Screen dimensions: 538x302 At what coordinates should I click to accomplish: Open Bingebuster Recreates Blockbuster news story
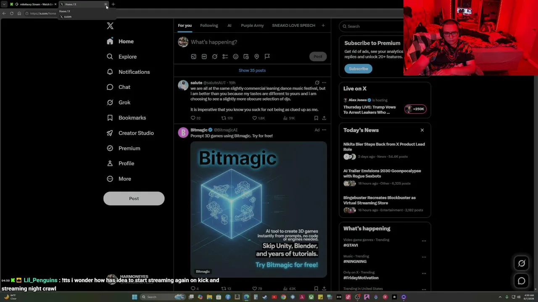coord(385,204)
